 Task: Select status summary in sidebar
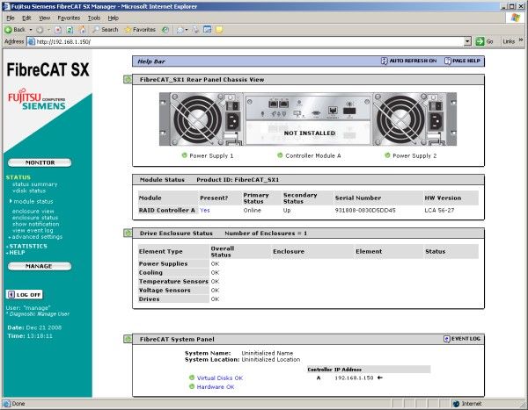tap(34, 184)
